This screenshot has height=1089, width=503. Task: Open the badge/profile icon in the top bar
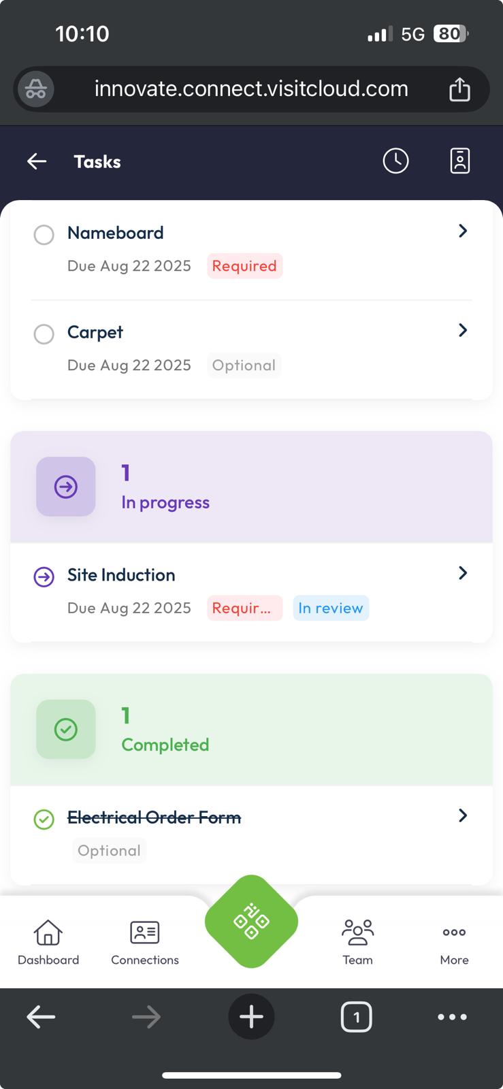pos(459,161)
